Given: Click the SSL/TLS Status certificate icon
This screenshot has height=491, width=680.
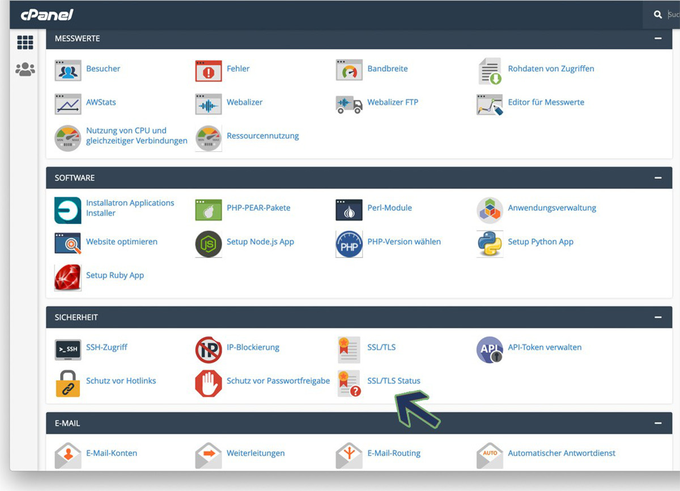Looking at the screenshot, I should [x=349, y=383].
